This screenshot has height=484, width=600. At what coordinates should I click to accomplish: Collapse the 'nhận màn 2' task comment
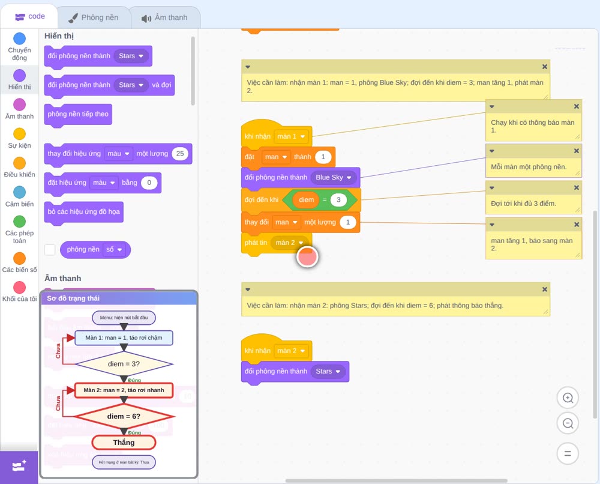pos(248,290)
